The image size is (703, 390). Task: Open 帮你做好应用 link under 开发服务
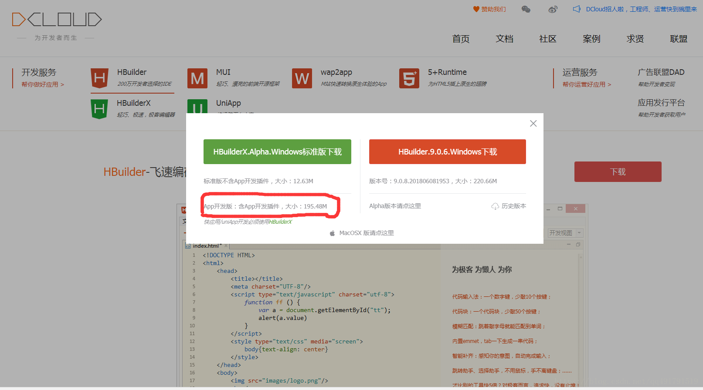pos(43,84)
